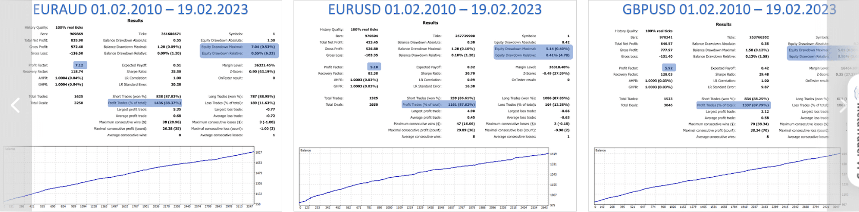This screenshot has width=859, height=212.
Task: Click EURAUD Equity Drawdown Maximal 7.04 highlight
Action: tap(239, 46)
